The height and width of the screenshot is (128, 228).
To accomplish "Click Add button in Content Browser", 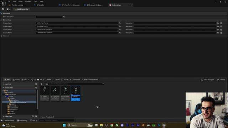I will [x=7, y=80].
